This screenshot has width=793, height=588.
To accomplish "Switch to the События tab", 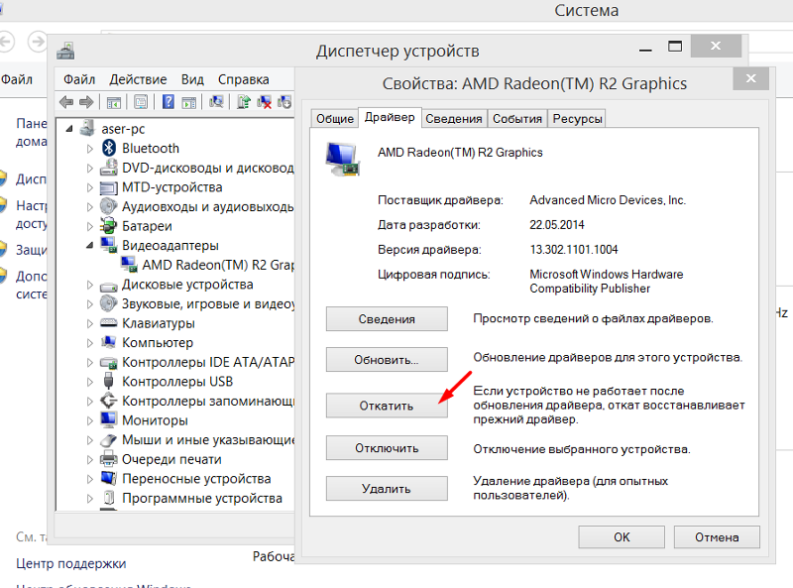I will tap(517, 118).
